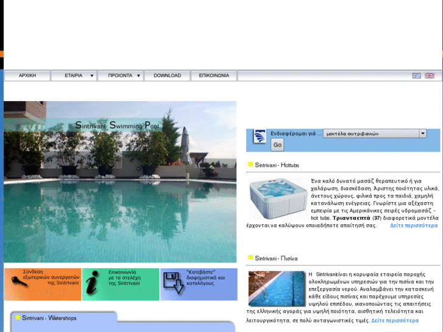Open the blue 'Κατεβάστε διαφημιστικά' banner
Viewport: 443px width, 332px height.
[199, 284]
